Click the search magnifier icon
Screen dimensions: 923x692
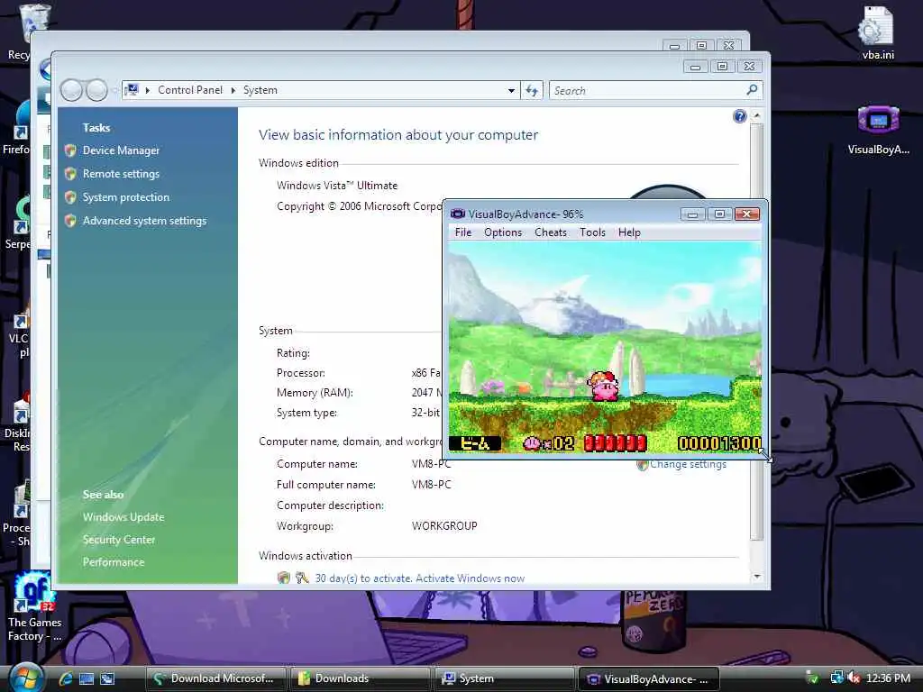pos(752,90)
